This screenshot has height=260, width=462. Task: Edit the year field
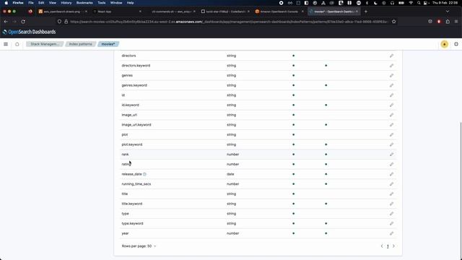pyautogui.click(x=391, y=233)
